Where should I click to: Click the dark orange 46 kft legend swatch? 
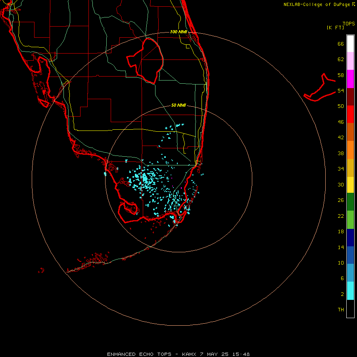(x=350, y=132)
